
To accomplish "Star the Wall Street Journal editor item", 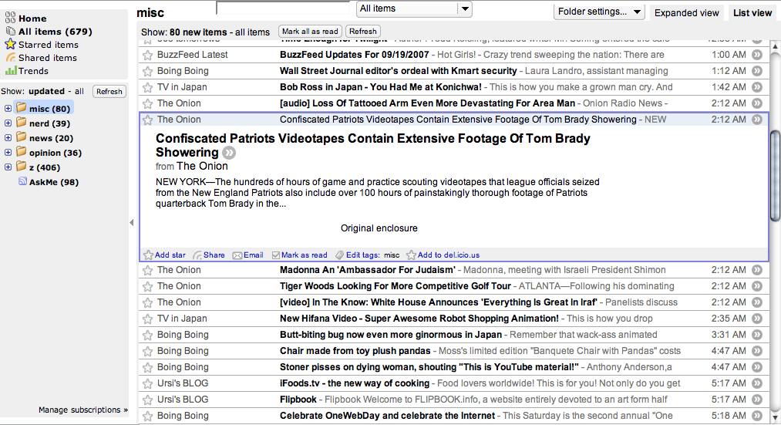I will click(147, 71).
